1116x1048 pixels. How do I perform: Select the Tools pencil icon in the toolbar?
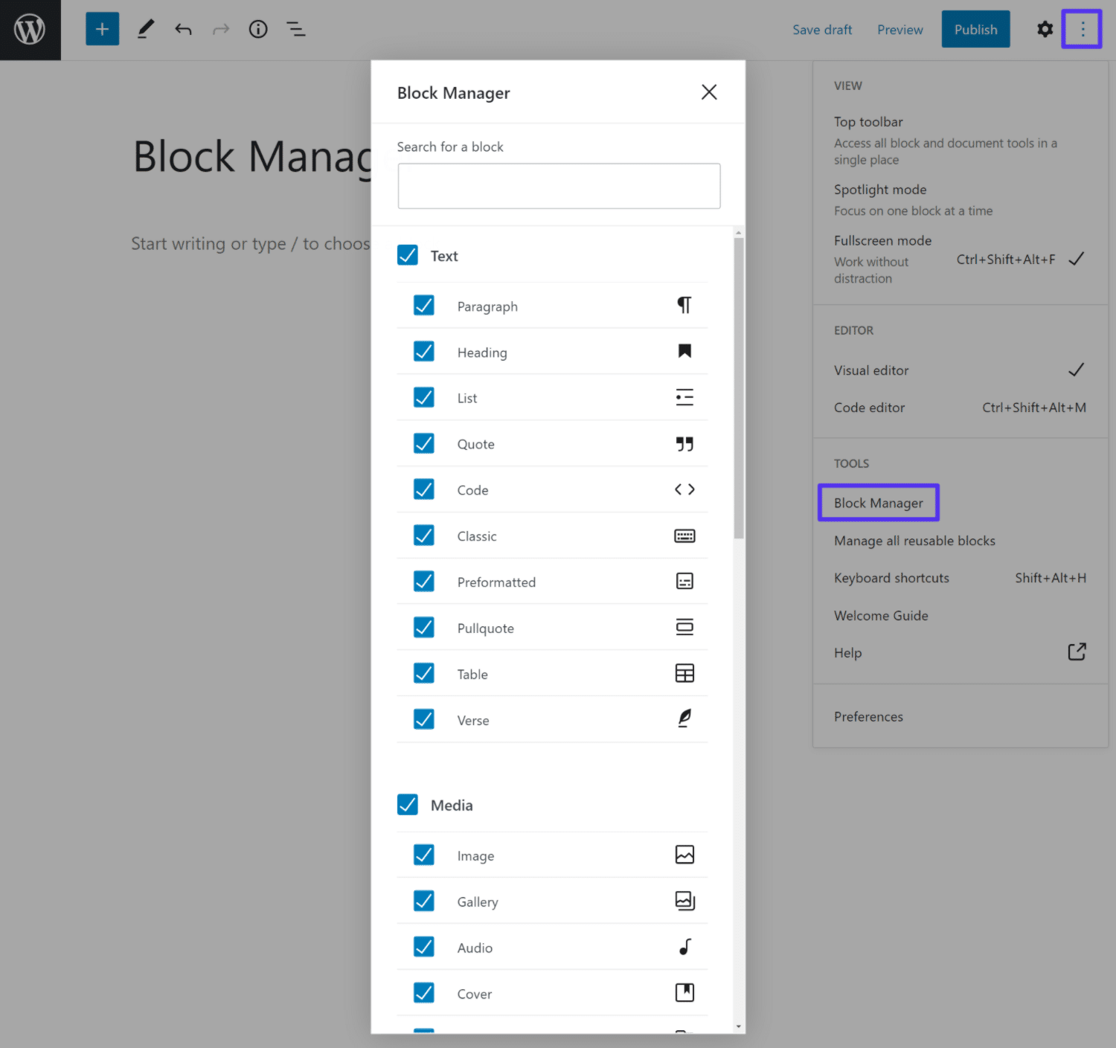(x=145, y=28)
